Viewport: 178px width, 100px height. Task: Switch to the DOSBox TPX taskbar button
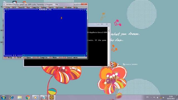coord(52,97)
